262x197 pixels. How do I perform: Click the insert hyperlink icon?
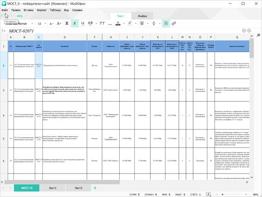173,23
